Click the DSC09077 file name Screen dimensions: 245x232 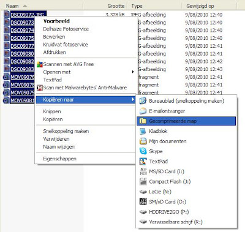(x=23, y=46)
